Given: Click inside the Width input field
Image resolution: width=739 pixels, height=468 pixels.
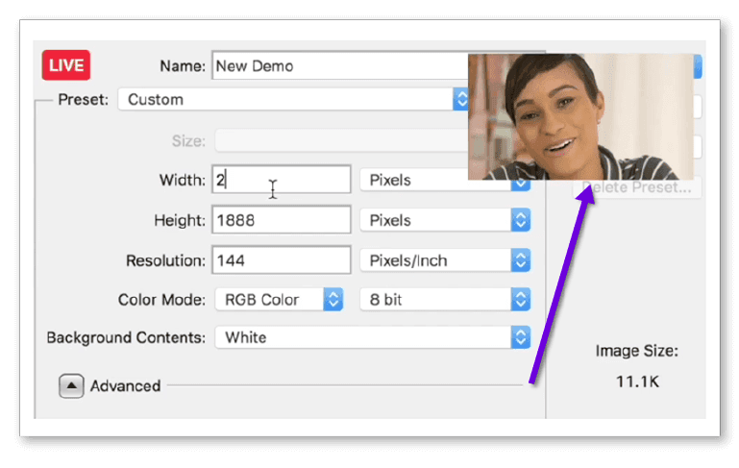Looking at the screenshot, I should (x=281, y=180).
